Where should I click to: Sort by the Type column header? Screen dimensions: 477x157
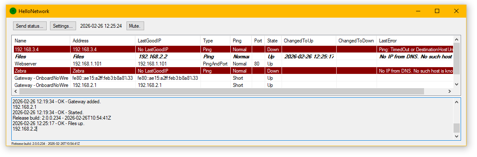[215, 41]
